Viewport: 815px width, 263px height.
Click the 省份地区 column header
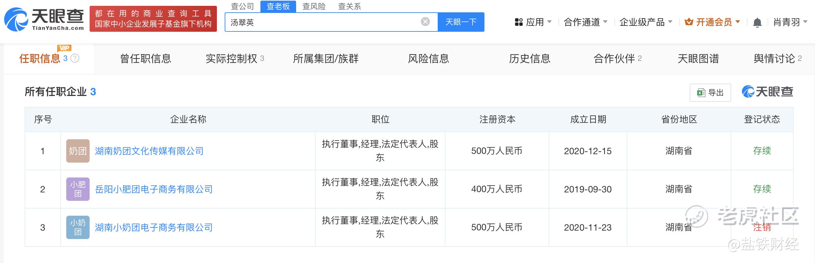coord(679,120)
